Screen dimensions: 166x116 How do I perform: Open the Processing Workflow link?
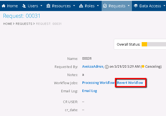[98, 83]
